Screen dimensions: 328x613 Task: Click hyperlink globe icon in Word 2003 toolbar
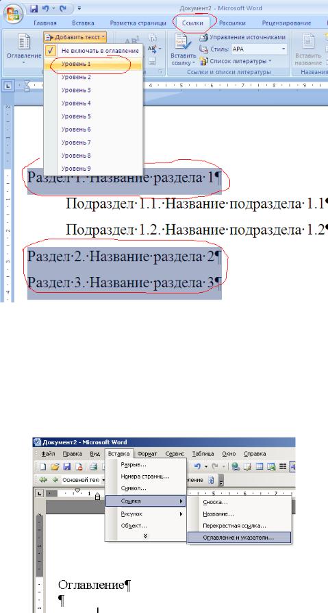tap(236, 466)
